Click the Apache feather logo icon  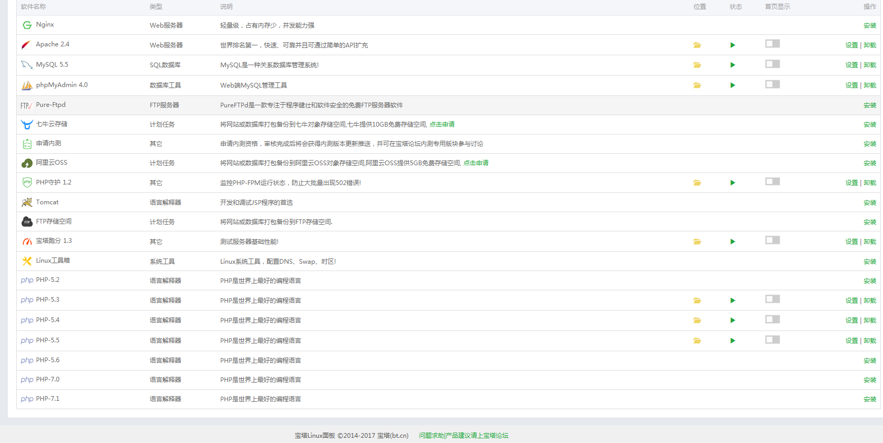tap(26, 45)
